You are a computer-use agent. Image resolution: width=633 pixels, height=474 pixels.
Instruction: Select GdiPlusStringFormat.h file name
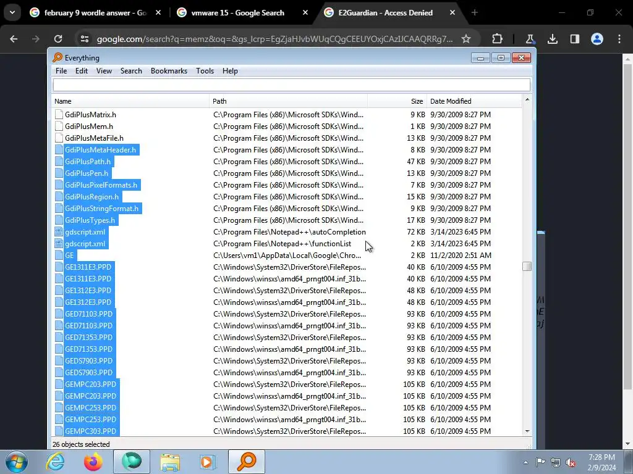point(102,208)
